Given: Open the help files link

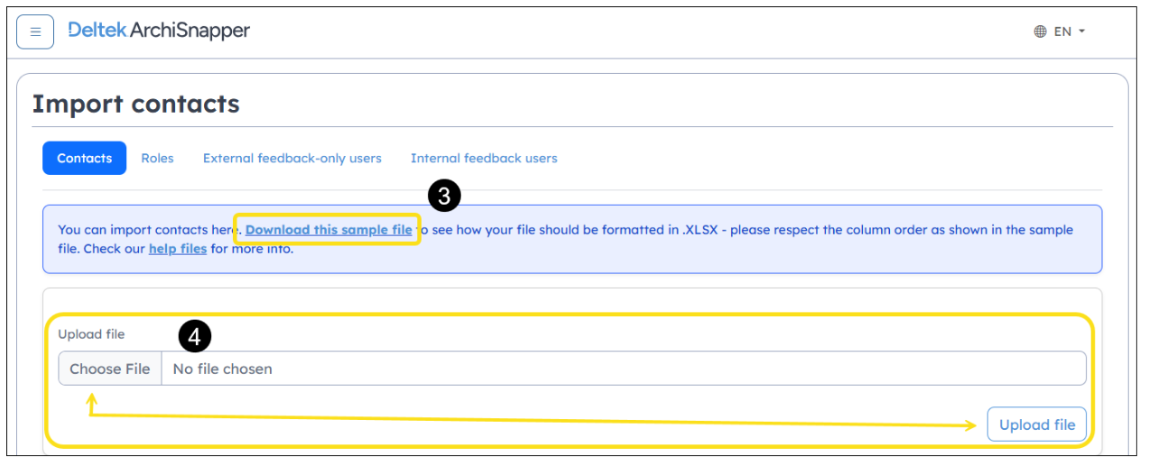Looking at the screenshot, I should [178, 249].
